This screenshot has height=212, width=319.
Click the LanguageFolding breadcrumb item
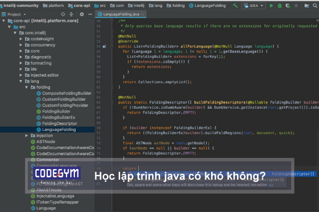207,6
